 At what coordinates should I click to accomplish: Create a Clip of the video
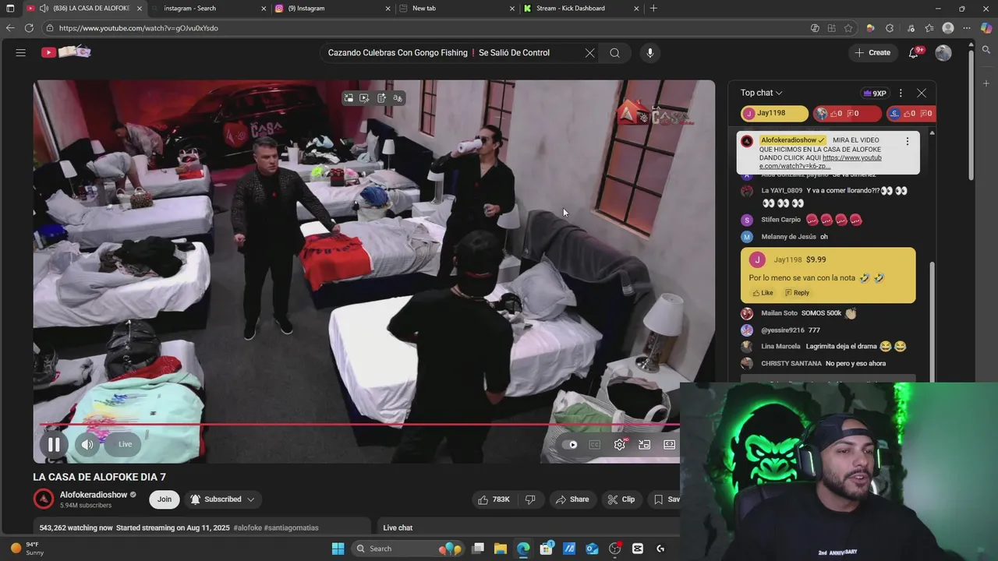point(621,499)
